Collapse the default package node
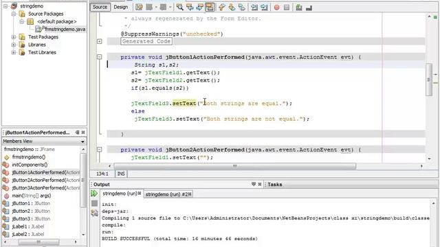The width and height of the screenshot is (440, 247). coord(21,21)
